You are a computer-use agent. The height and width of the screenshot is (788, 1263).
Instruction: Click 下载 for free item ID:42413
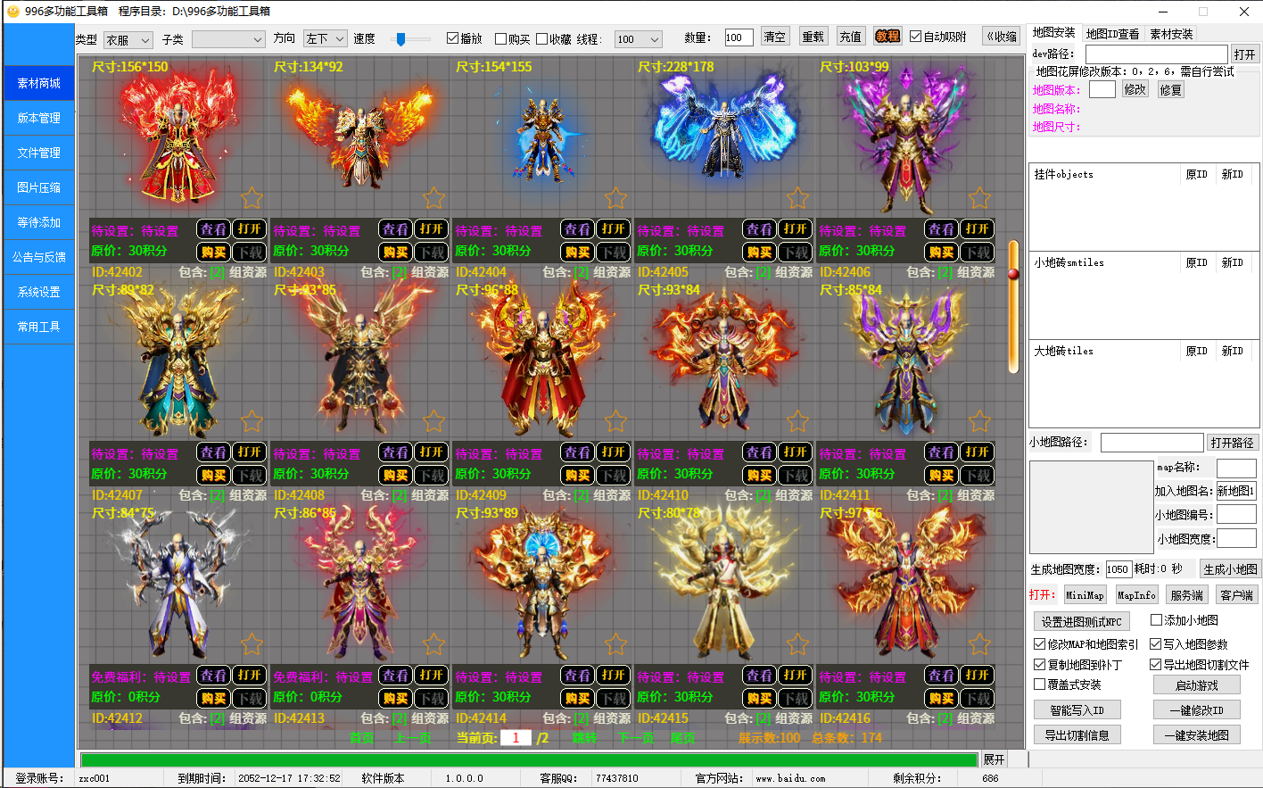point(432,699)
